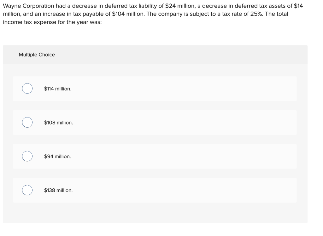
Task: Select the radio button for $114 million
Action: [x=27, y=89]
